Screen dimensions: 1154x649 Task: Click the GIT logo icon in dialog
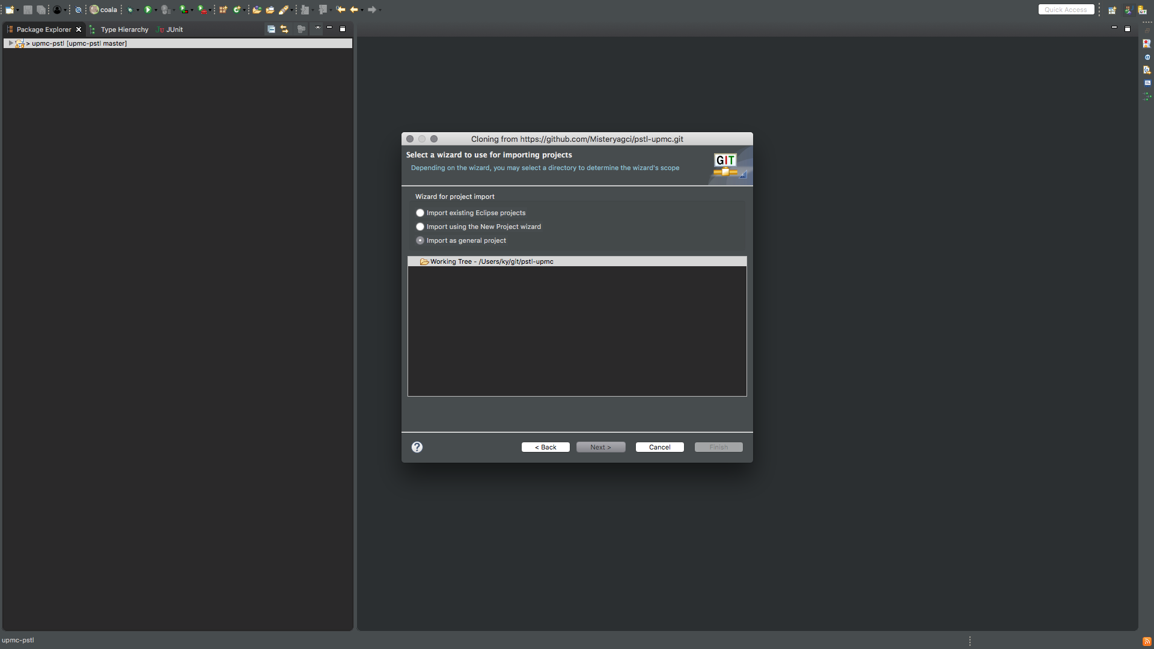(x=725, y=165)
